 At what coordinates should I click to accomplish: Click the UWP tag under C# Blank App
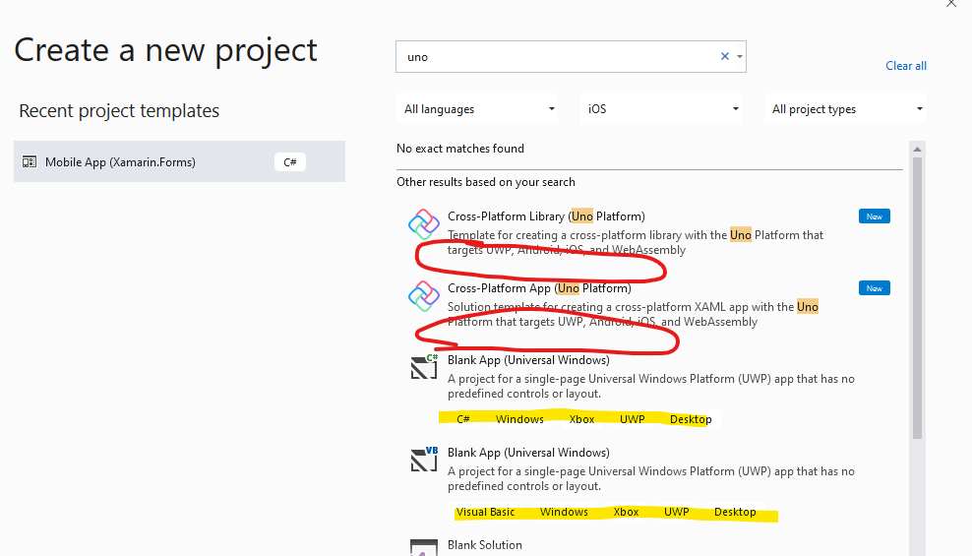point(633,419)
